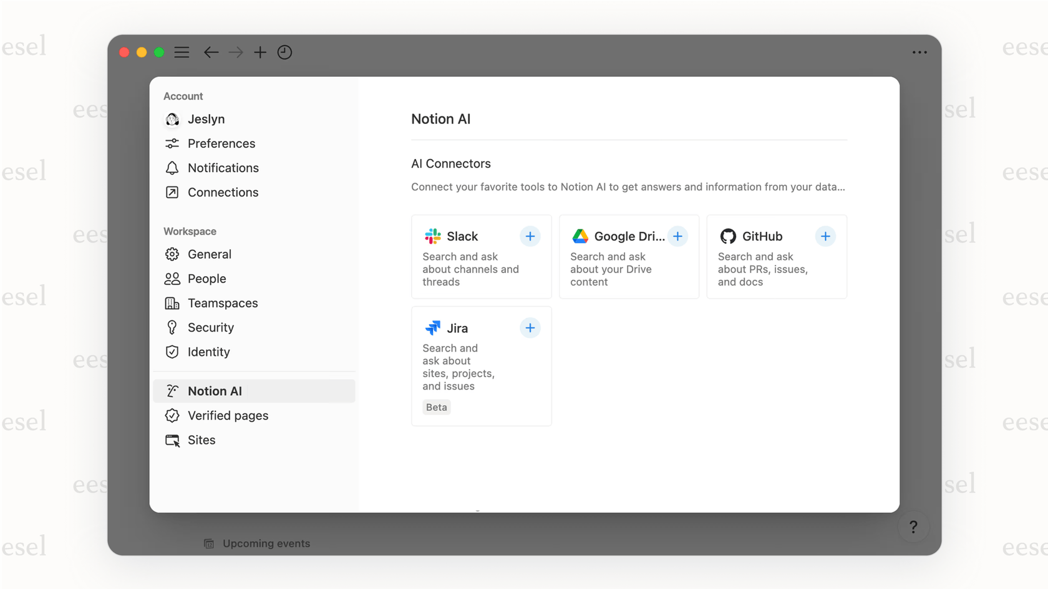Open the Security settings section
1048x589 pixels.
tap(211, 327)
